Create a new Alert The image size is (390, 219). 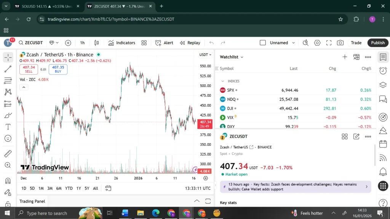(164, 43)
